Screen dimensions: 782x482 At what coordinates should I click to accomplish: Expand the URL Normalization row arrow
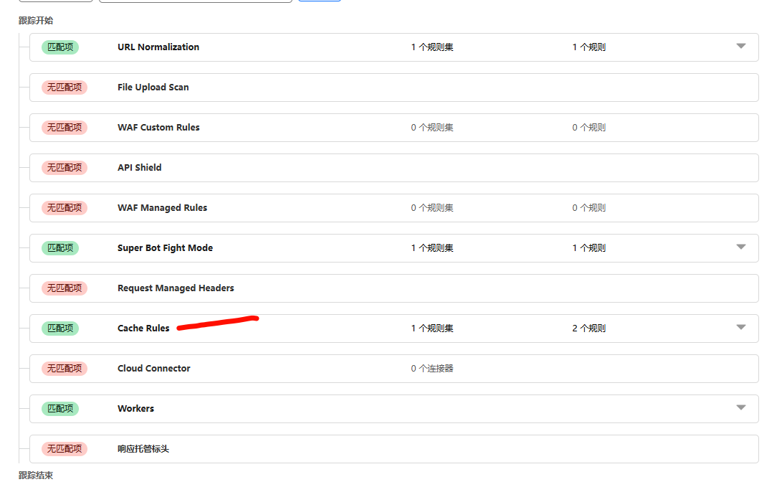tap(740, 46)
